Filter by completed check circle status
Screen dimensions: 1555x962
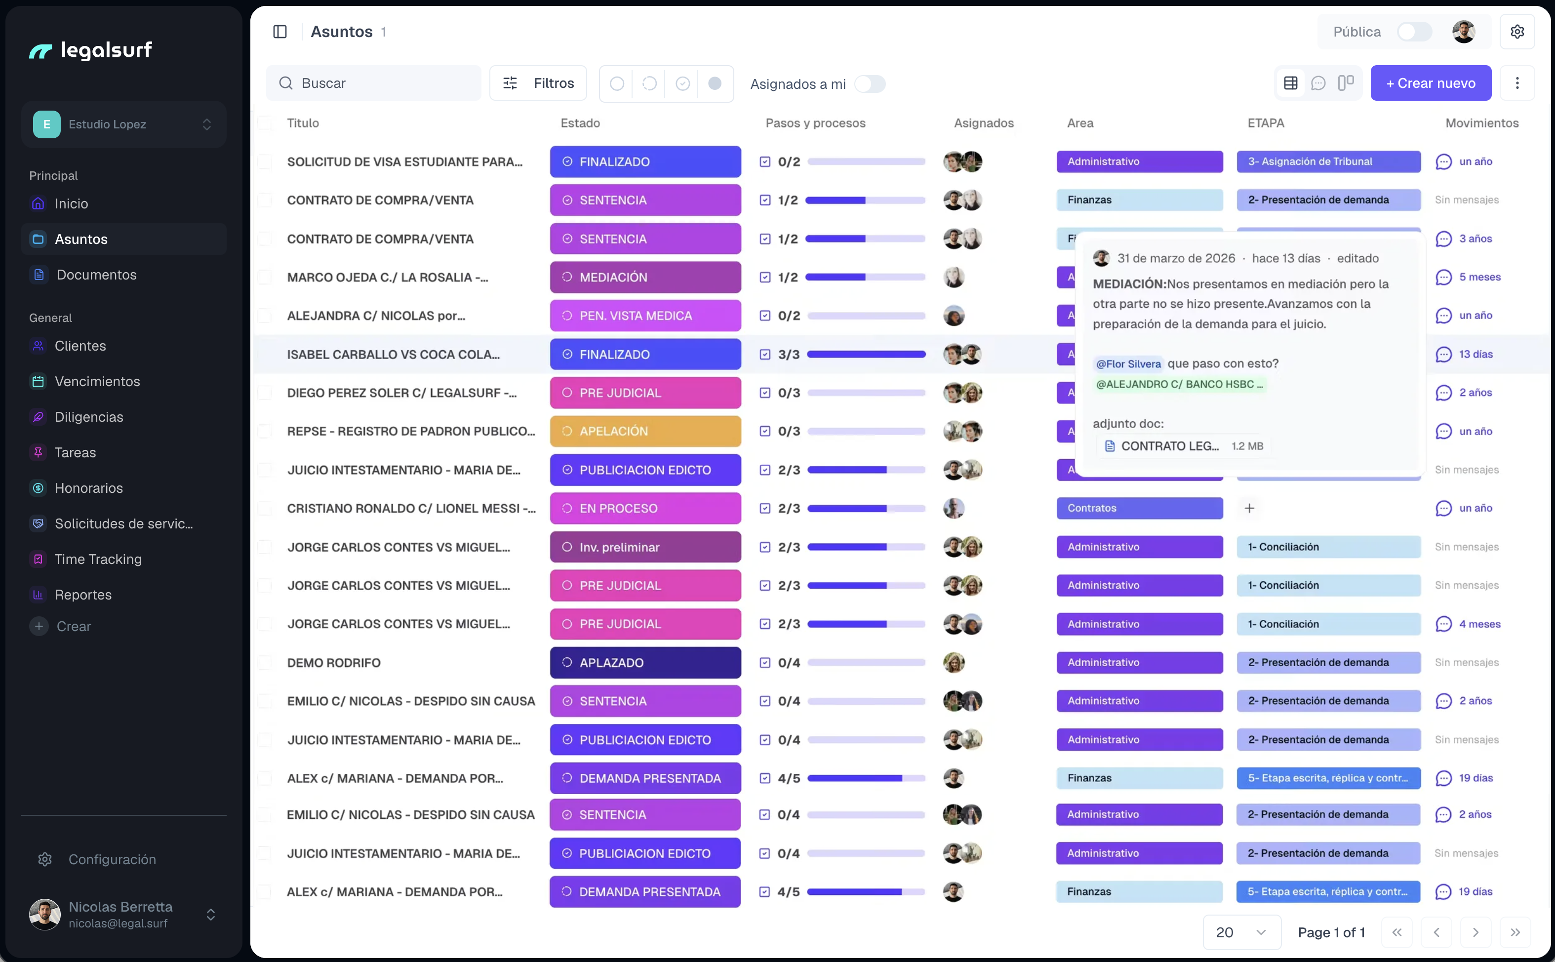tap(682, 83)
